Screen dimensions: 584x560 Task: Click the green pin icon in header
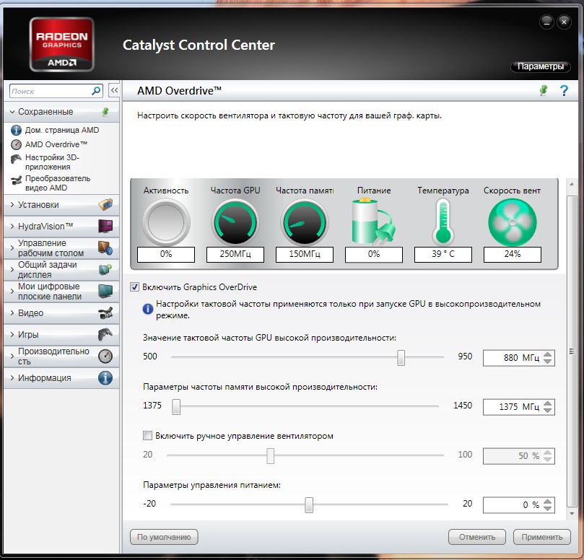click(544, 90)
